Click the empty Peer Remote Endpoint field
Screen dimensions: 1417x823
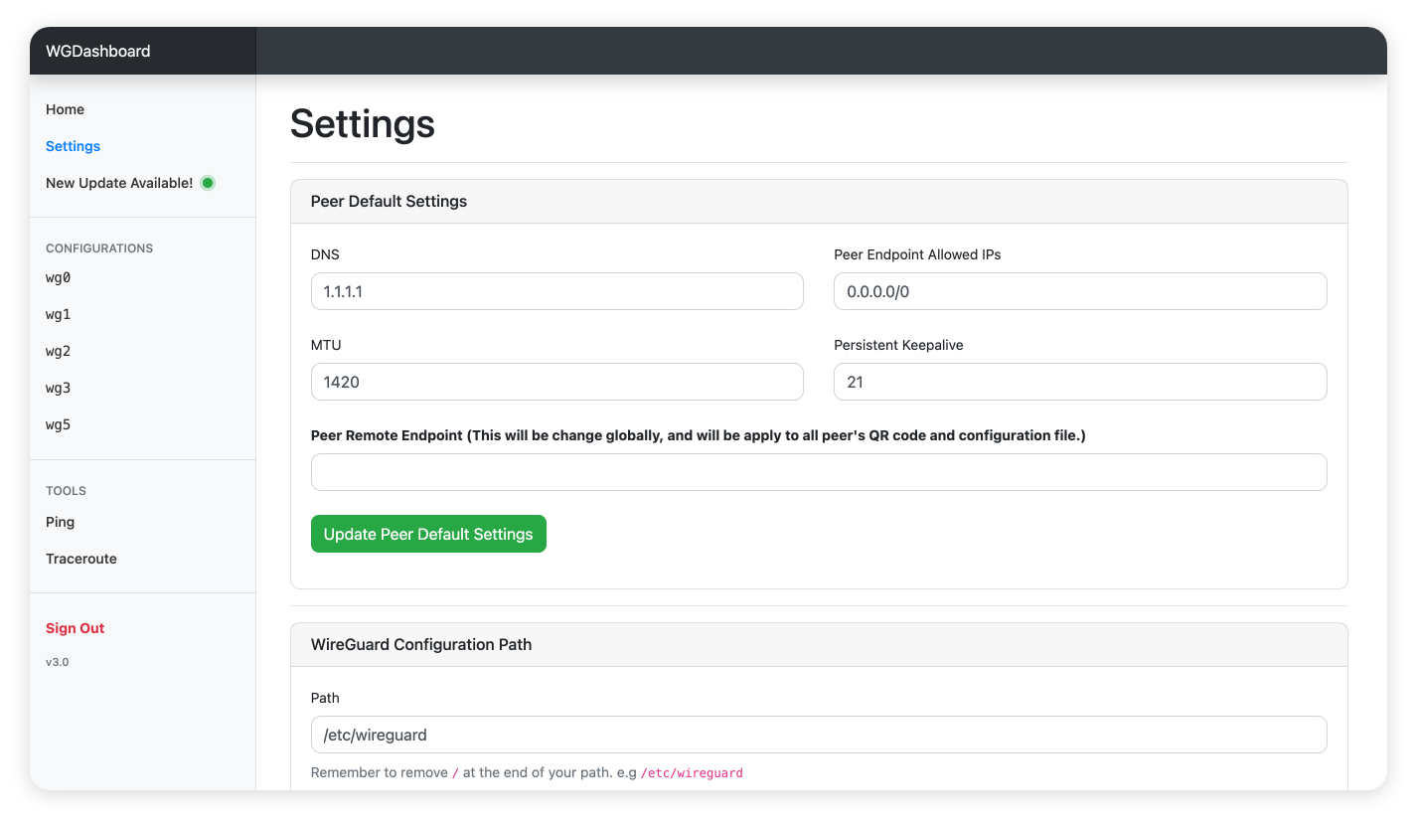[818, 472]
